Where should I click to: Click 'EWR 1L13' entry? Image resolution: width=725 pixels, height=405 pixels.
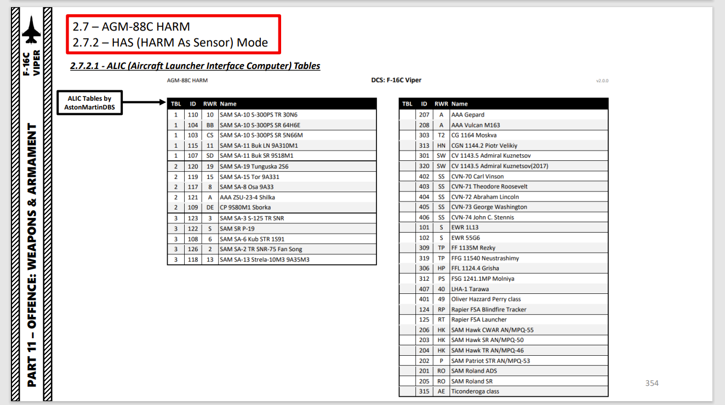point(504,227)
